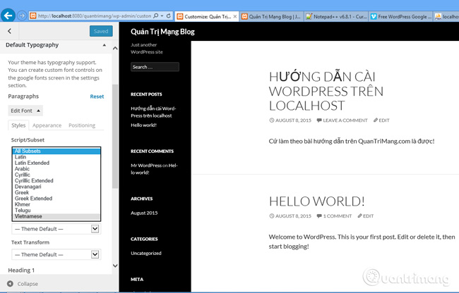The width and height of the screenshot is (459, 293).
Task: Open the dropdown below the Script/Subset list
Action: pyautogui.click(x=56, y=229)
